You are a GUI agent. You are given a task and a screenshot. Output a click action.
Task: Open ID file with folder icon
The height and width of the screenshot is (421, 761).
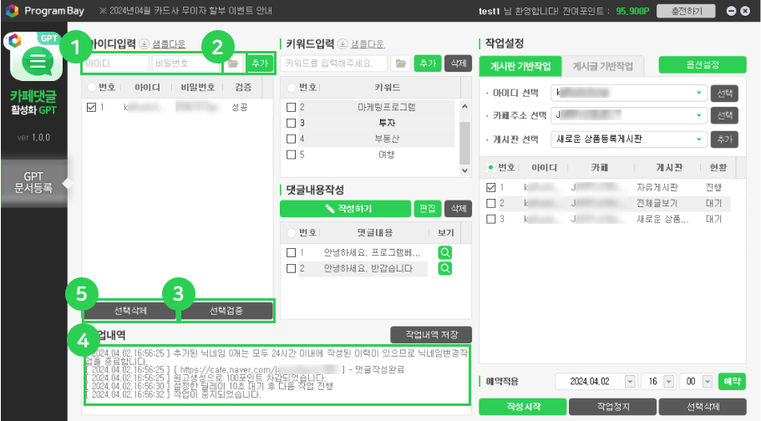tap(231, 63)
